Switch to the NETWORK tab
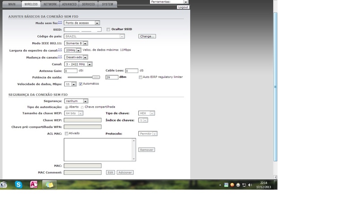This screenshot has width=358, height=224. click(x=50, y=4)
